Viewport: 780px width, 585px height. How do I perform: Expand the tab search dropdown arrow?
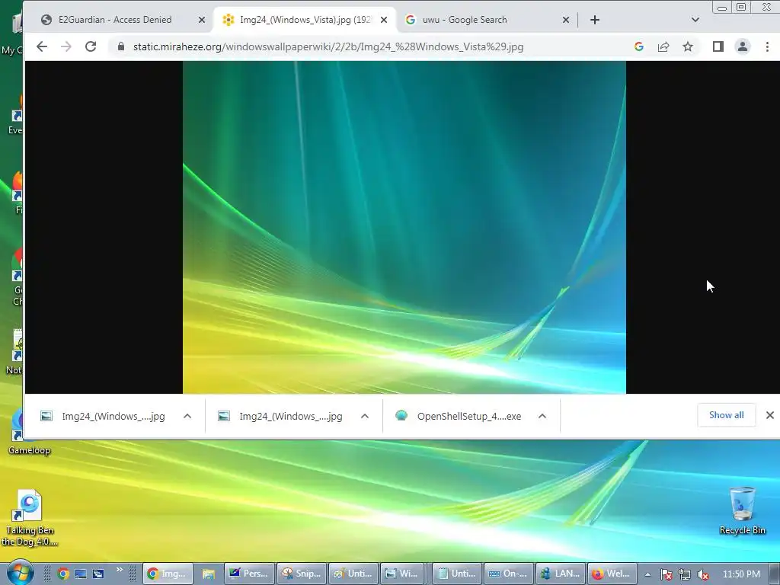pos(695,20)
